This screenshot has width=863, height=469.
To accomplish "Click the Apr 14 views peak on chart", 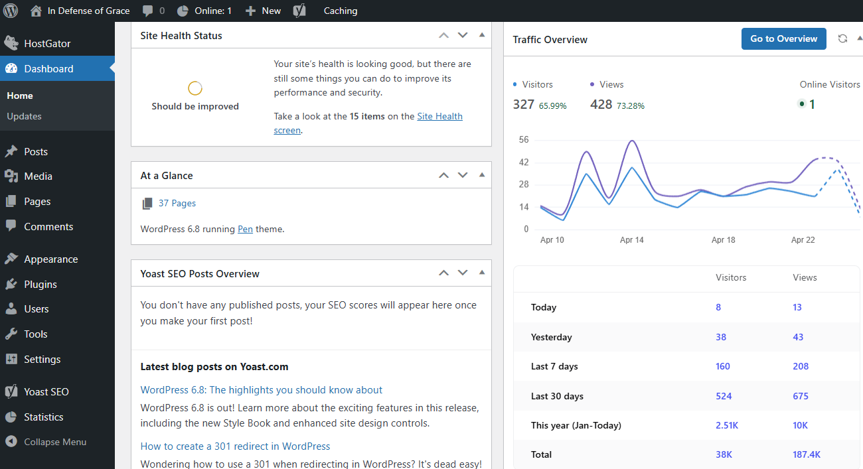I will point(631,141).
